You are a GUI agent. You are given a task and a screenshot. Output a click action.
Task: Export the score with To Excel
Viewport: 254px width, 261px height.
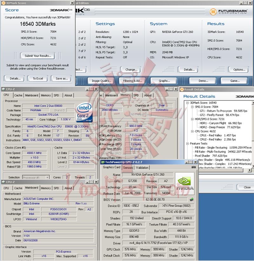point(38,79)
